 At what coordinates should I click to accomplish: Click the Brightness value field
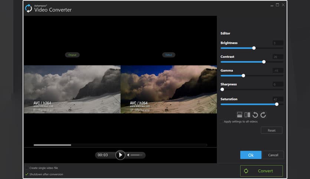pos(278,43)
